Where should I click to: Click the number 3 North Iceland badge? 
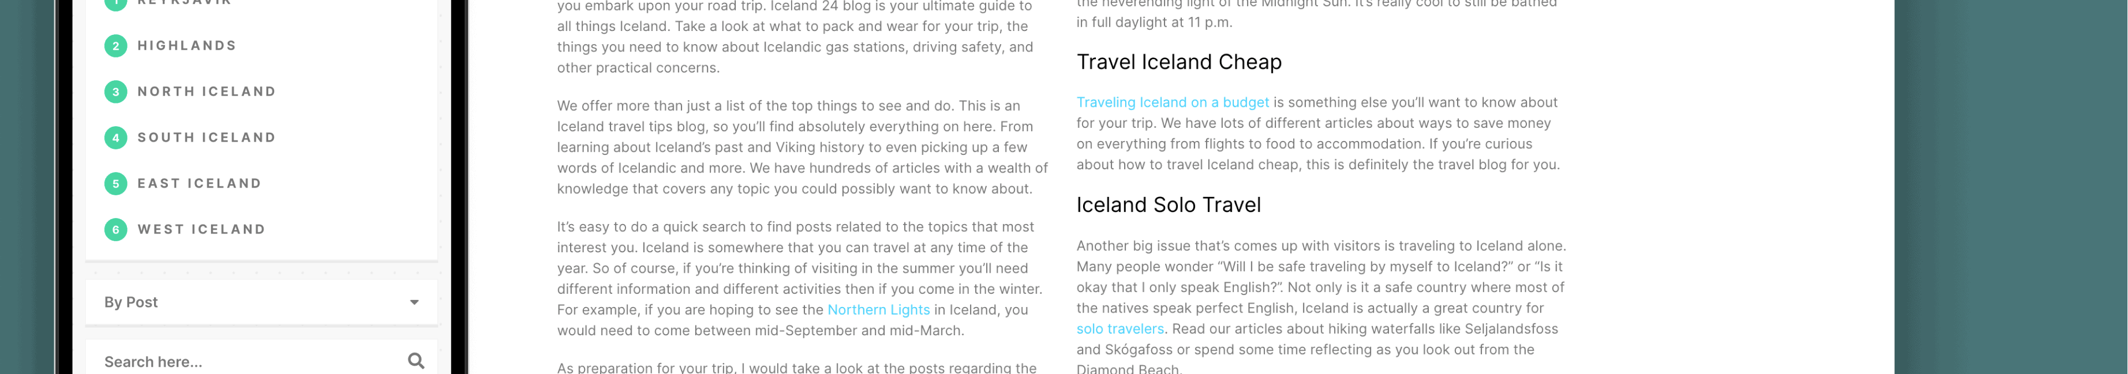pos(116,92)
